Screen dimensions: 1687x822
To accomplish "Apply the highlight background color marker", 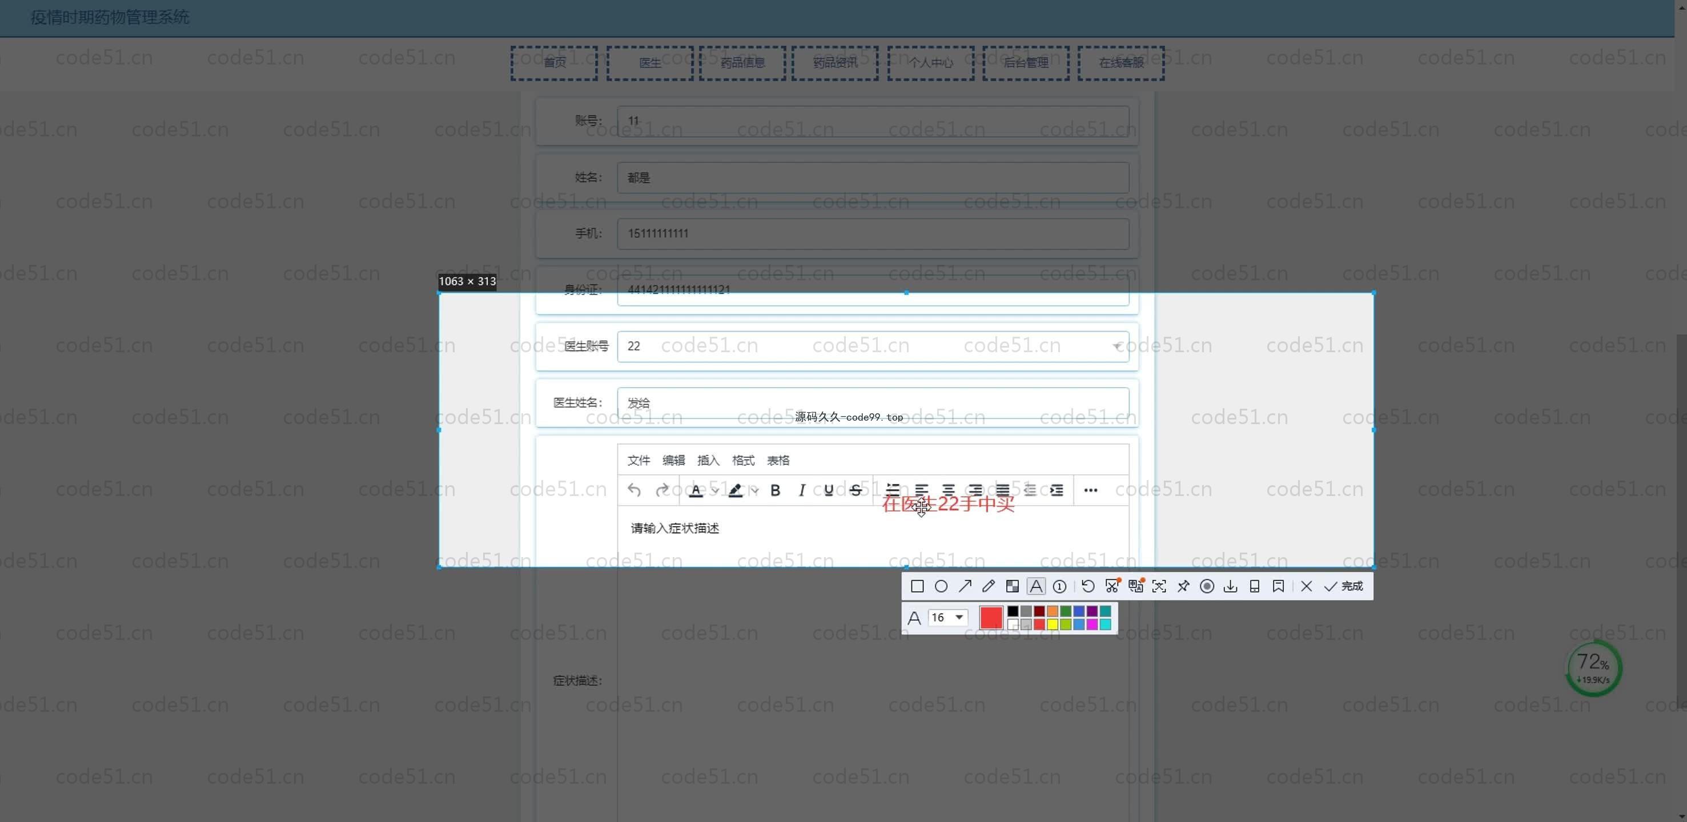I will 736,490.
